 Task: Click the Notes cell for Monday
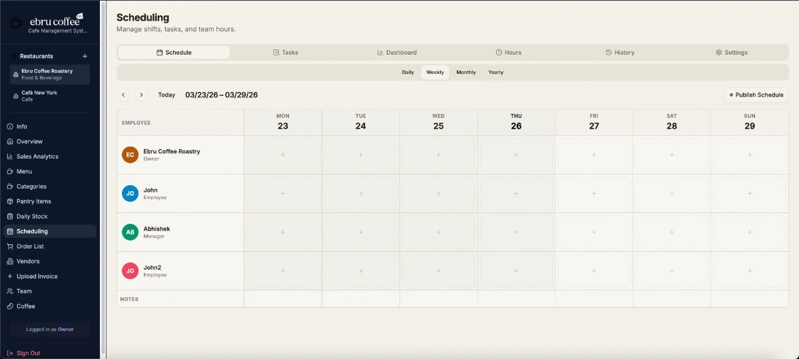tap(283, 299)
